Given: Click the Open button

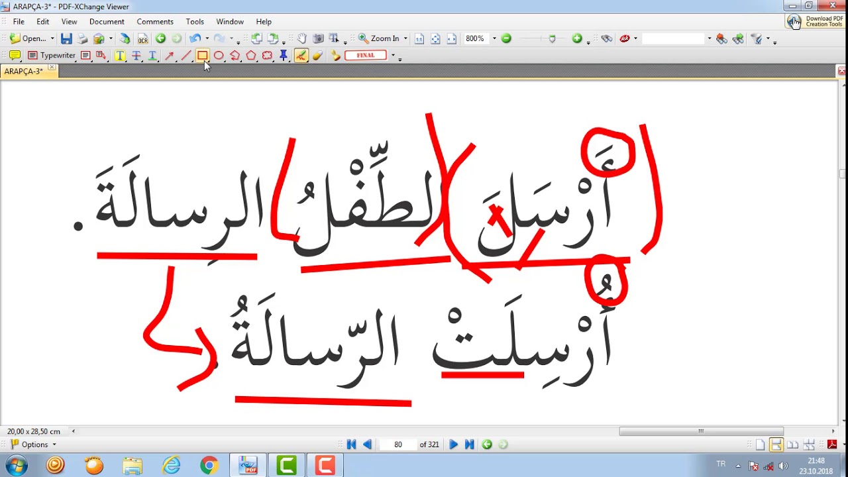Looking at the screenshot, I should (28, 38).
